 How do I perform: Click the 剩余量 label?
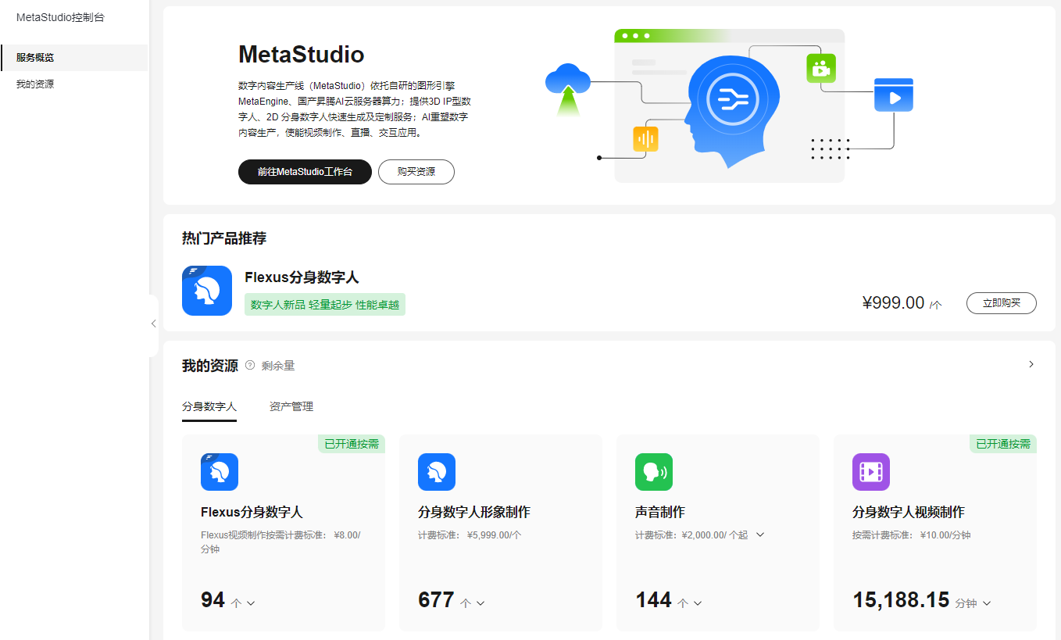tap(278, 366)
